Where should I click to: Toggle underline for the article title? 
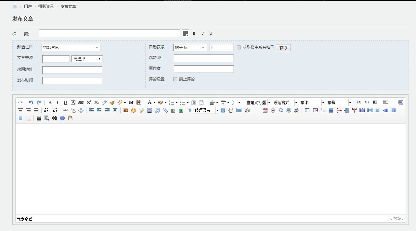point(211,33)
